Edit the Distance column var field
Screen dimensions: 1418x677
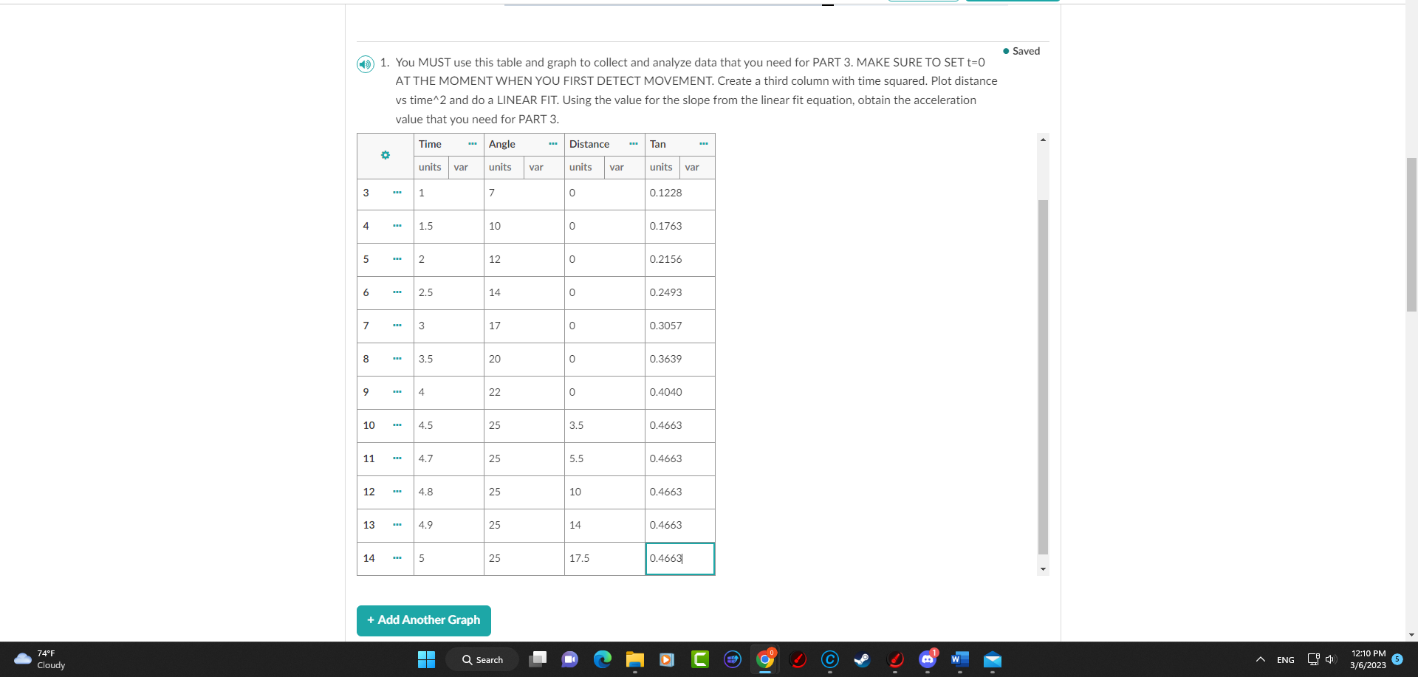coord(625,168)
